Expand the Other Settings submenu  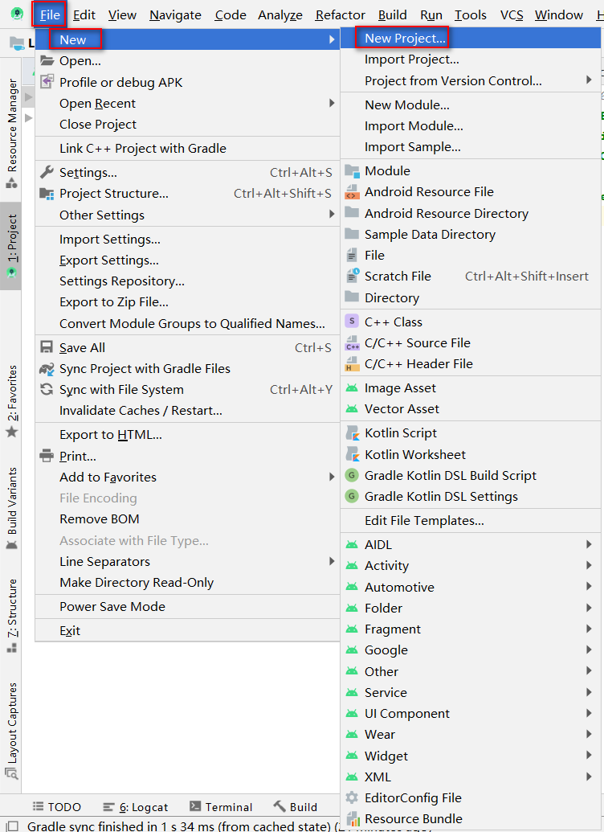(100, 215)
